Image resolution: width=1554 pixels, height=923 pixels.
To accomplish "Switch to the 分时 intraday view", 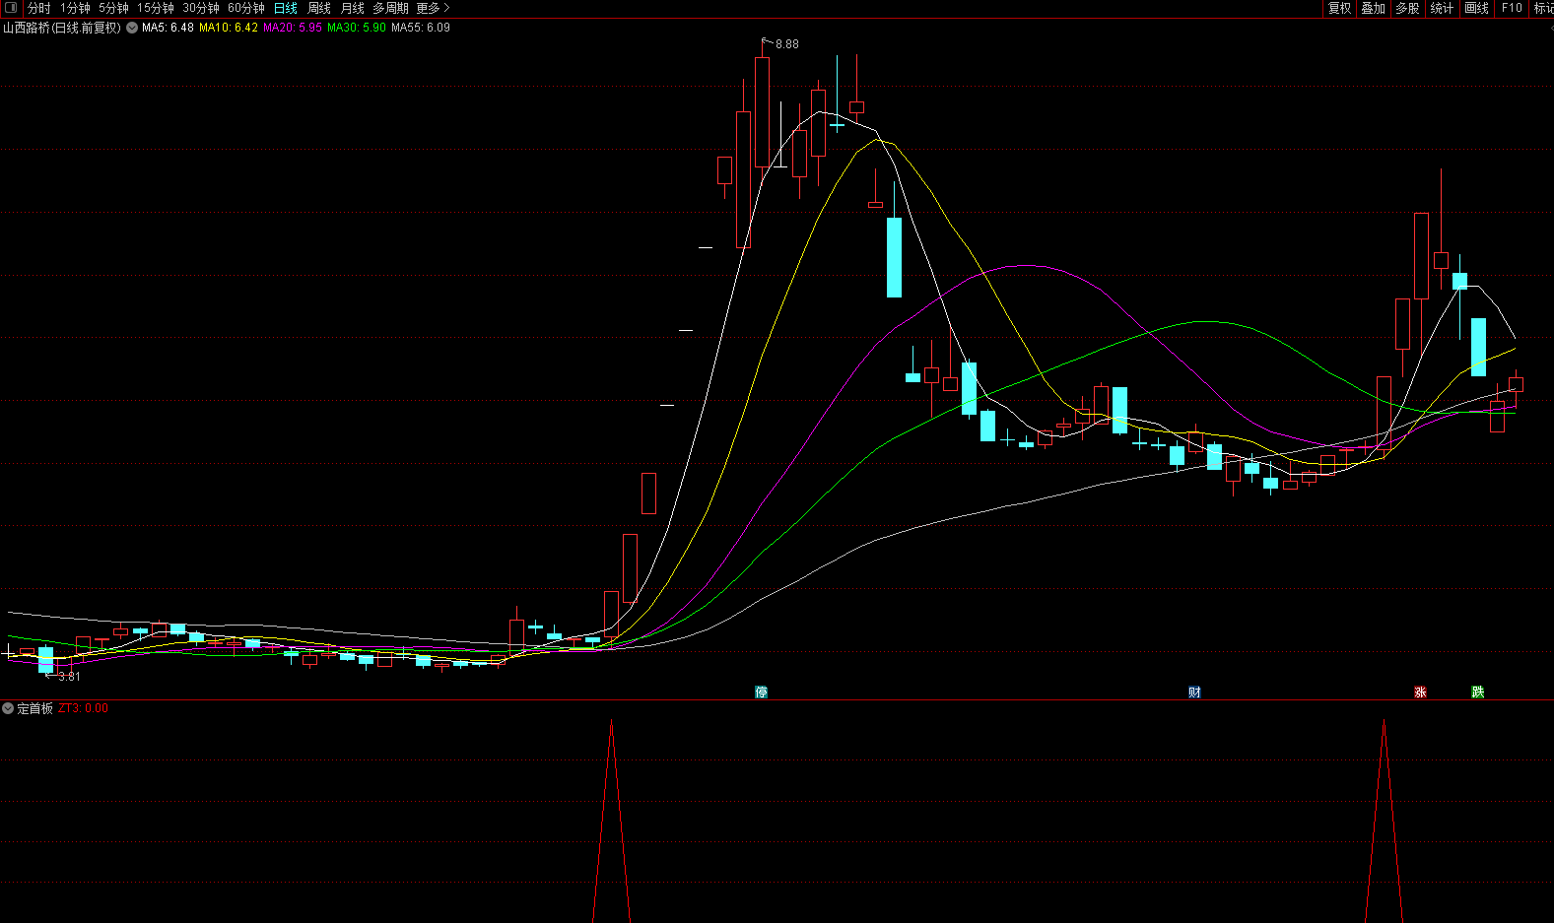I will 38,8.
